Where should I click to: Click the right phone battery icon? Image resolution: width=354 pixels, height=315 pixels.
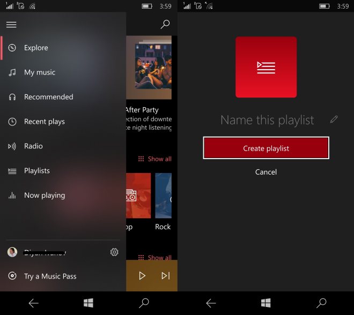pyautogui.click(x=324, y=6)
